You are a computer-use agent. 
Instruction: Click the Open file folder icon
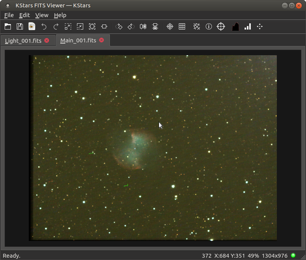[x=8, y=26]
